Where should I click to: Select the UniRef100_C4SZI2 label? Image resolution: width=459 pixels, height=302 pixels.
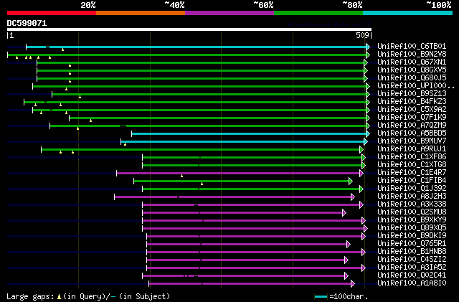(412, 260)
